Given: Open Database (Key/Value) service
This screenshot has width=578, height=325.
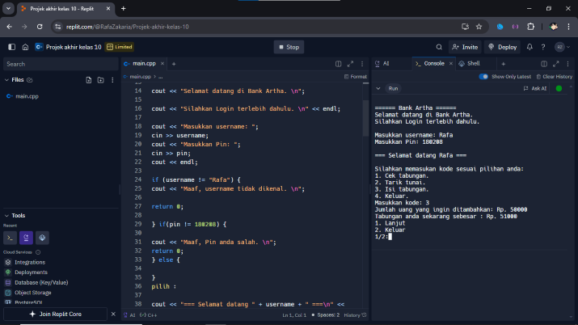Looking at the screenshot, I should (40, 282).
